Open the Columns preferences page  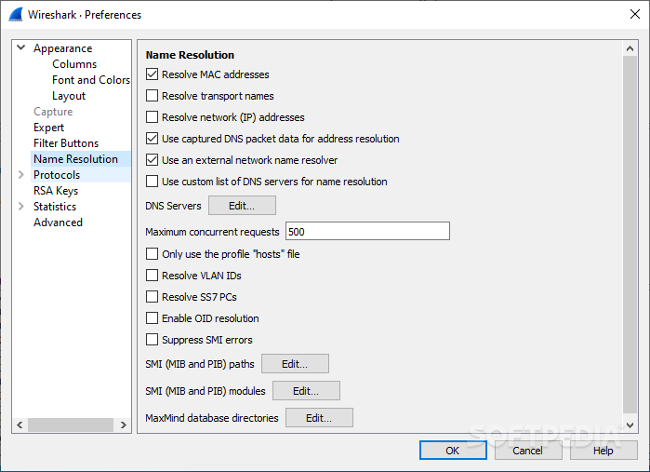pos(74,64)
